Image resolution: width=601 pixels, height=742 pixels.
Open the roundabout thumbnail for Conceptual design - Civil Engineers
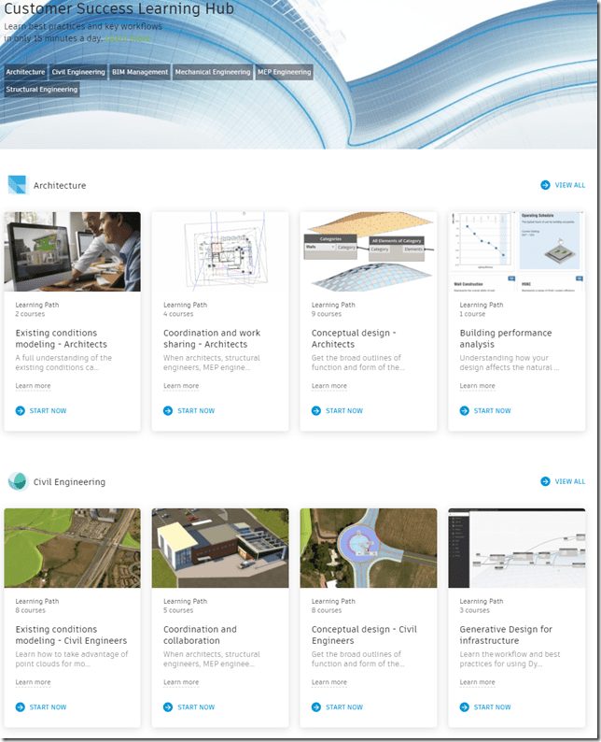pyautogui.click(x=368, y=548)
